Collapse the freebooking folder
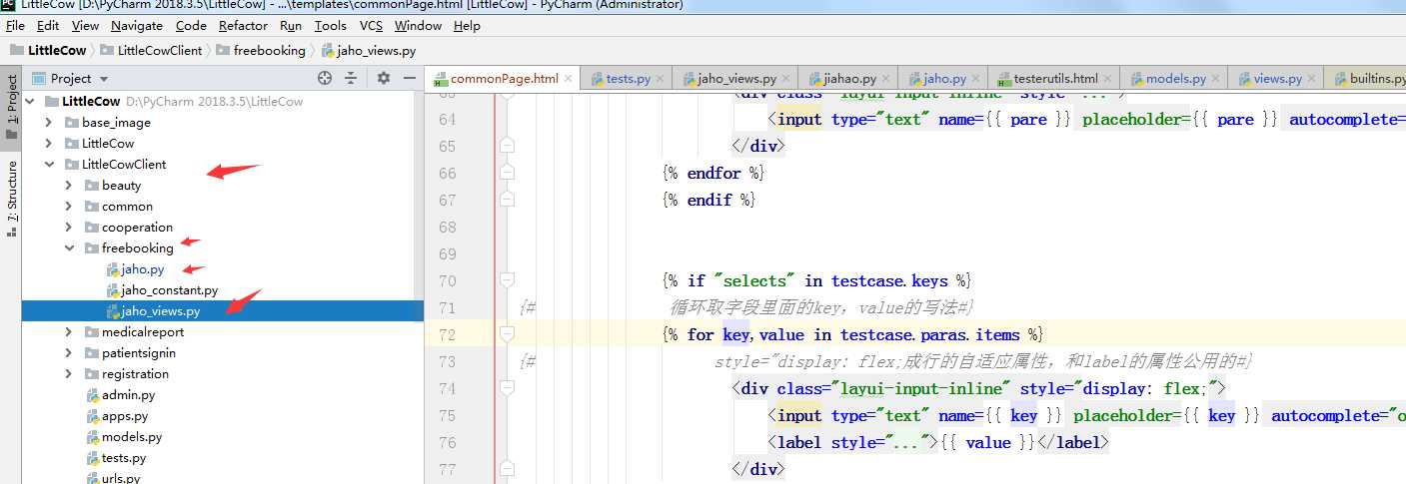The image size is (1406, 484). click(68, 248)
